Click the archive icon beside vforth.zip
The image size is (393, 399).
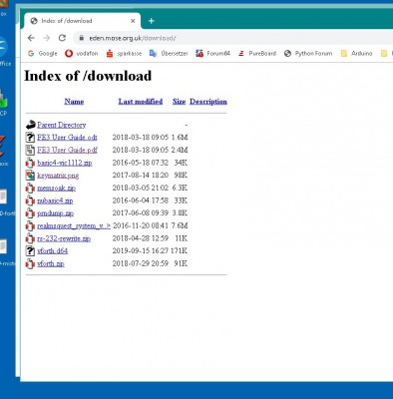(x=30, y=263)
